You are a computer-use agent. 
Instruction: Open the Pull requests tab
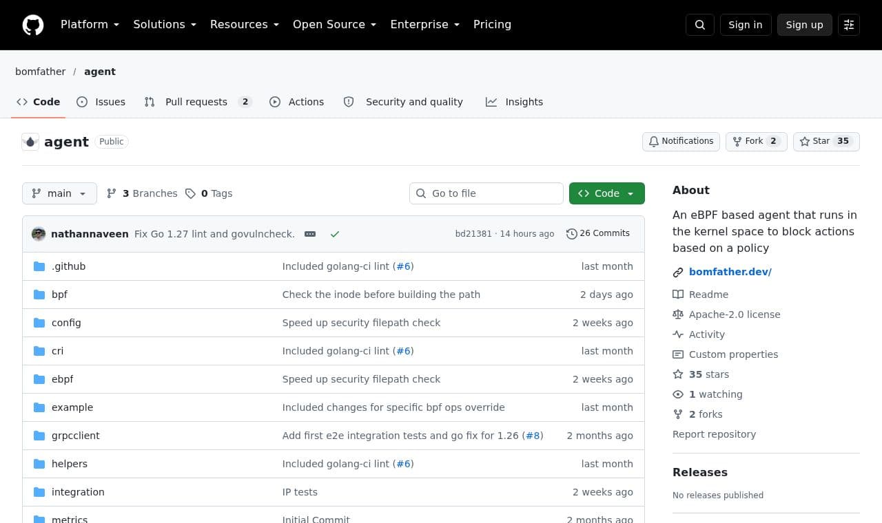click(x=198, y=102)
